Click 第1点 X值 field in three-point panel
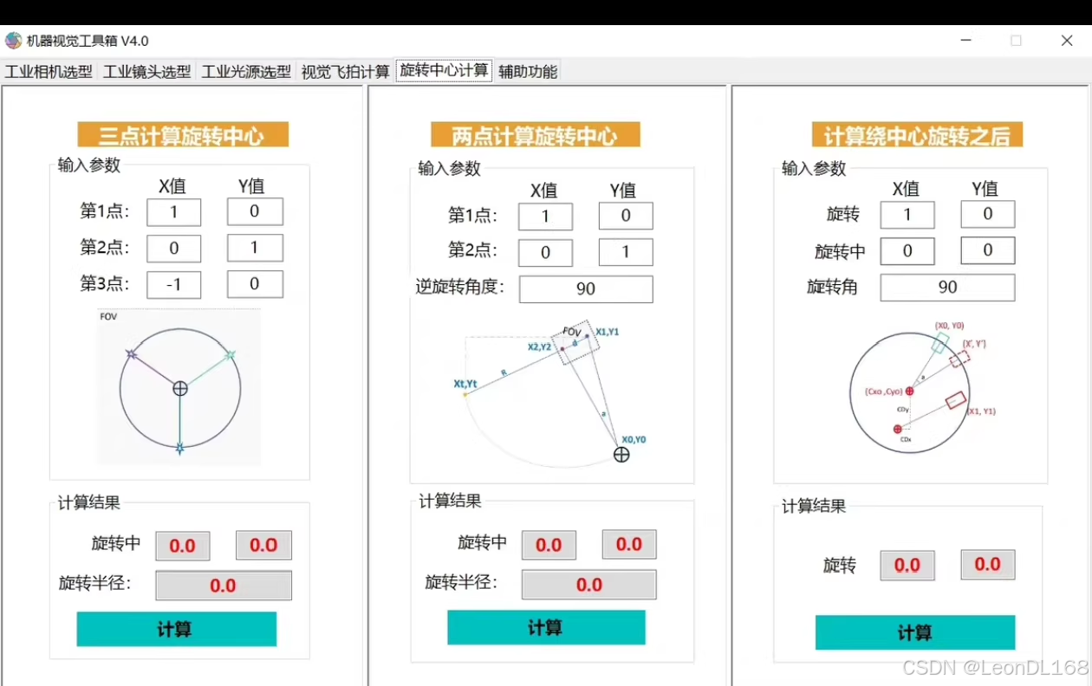The image size is (1092, 686). (173, 211)
